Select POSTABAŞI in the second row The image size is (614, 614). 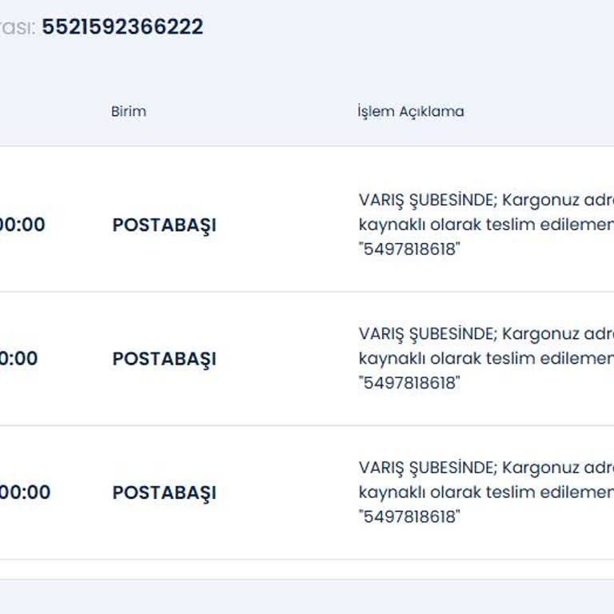click(x=164, y=359)
